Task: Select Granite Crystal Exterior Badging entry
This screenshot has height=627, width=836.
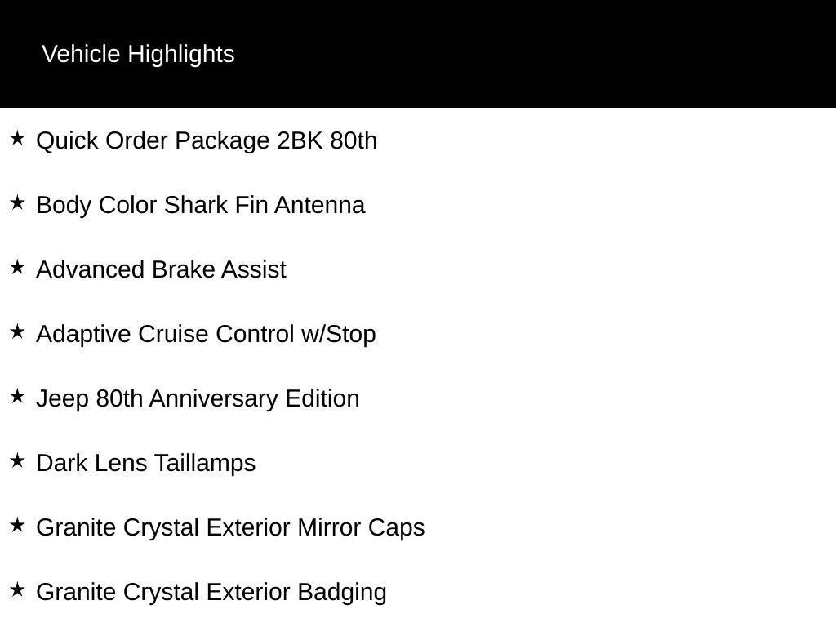Action: [211, 593]
